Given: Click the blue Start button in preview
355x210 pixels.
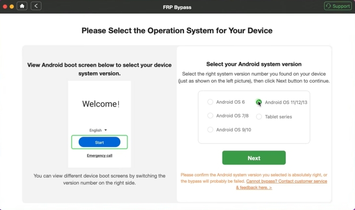Looking at the screenshot, I should pos(99,142).
